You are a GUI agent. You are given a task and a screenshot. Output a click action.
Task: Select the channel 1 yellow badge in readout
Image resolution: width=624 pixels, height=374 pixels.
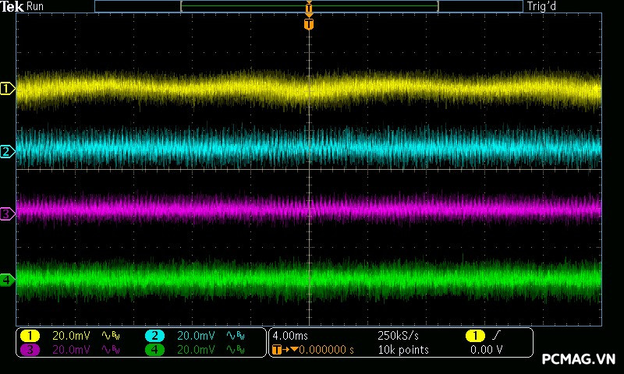pos(30,335)
